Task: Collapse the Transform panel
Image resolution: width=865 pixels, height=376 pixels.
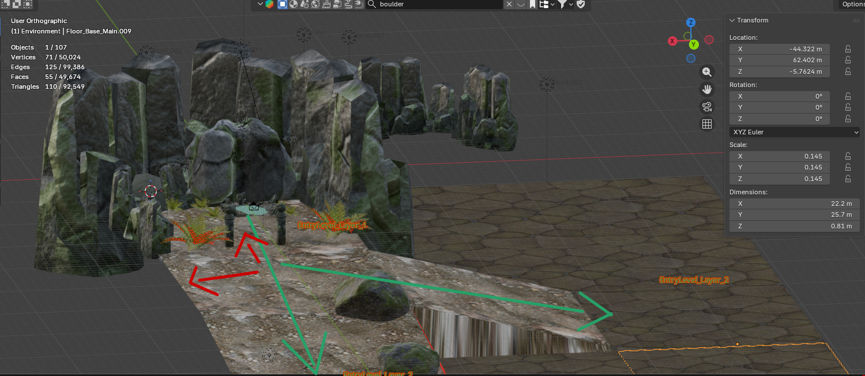Action: 732,20
